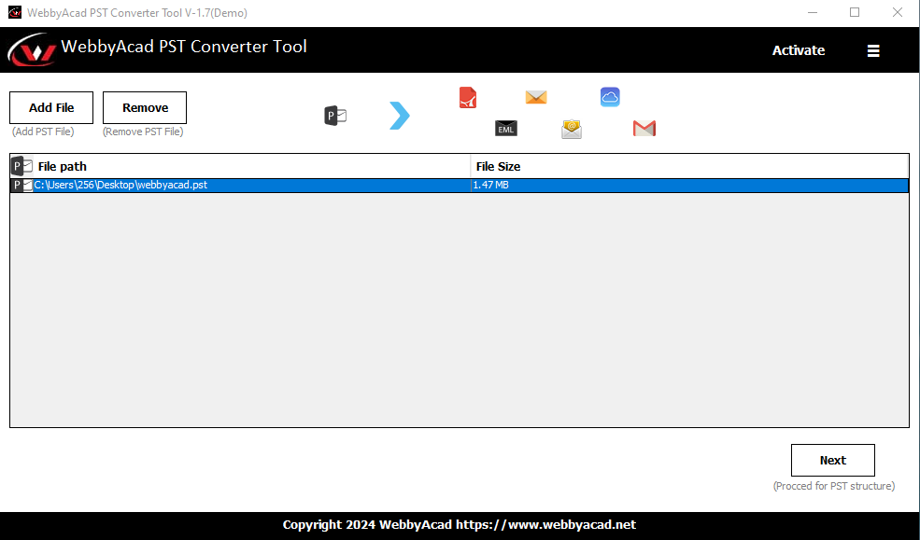Click the Add File button
The height and width of the screenshot is (540, 920).
coord(51,108)
